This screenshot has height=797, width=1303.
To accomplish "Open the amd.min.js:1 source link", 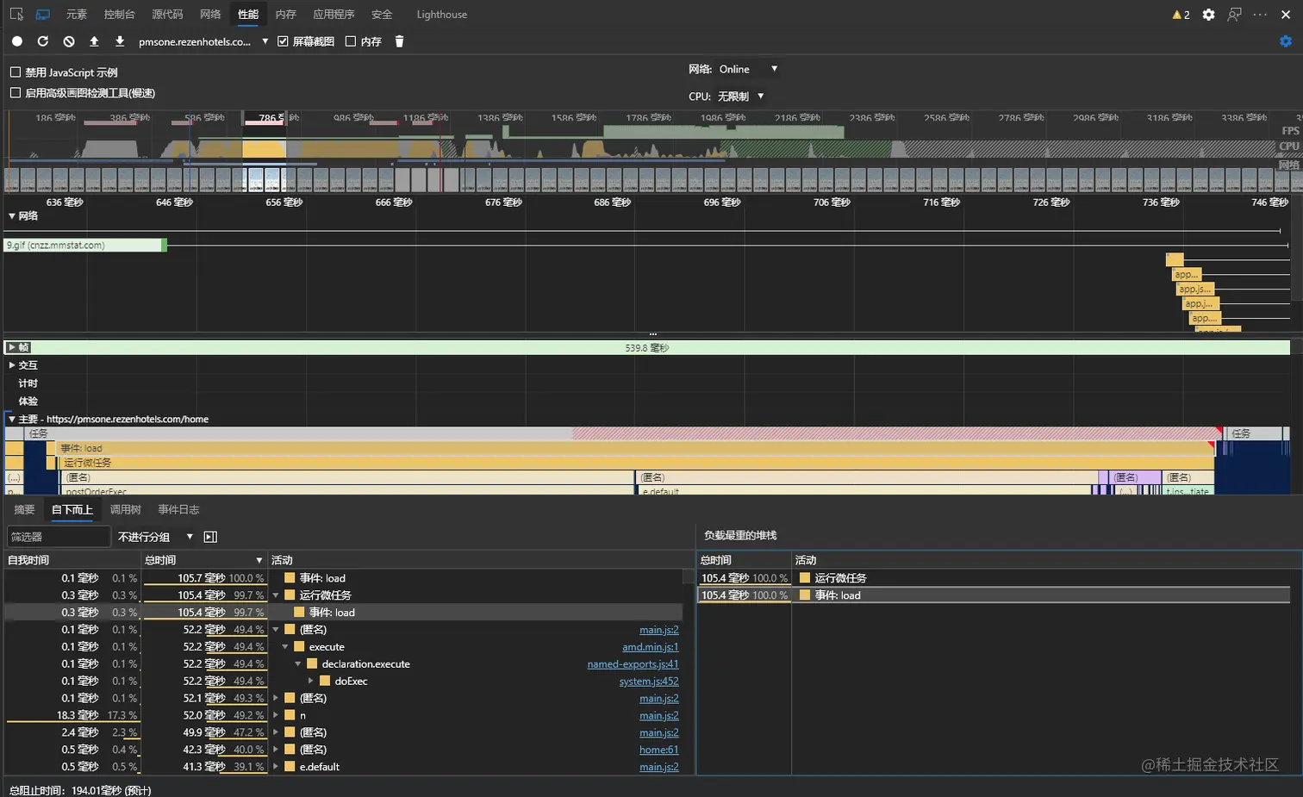I will click(651, 647).
